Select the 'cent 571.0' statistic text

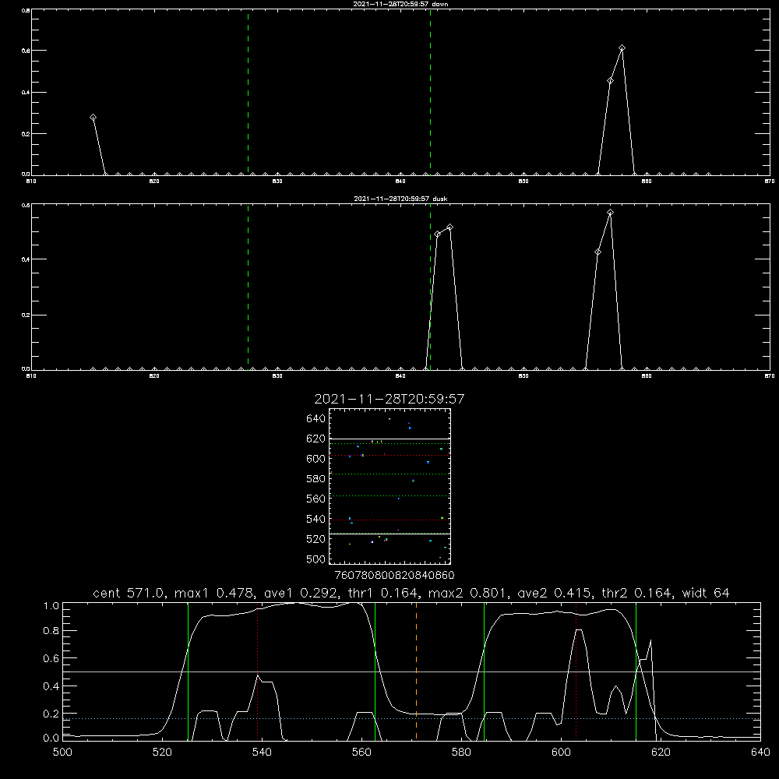point(131,593)
